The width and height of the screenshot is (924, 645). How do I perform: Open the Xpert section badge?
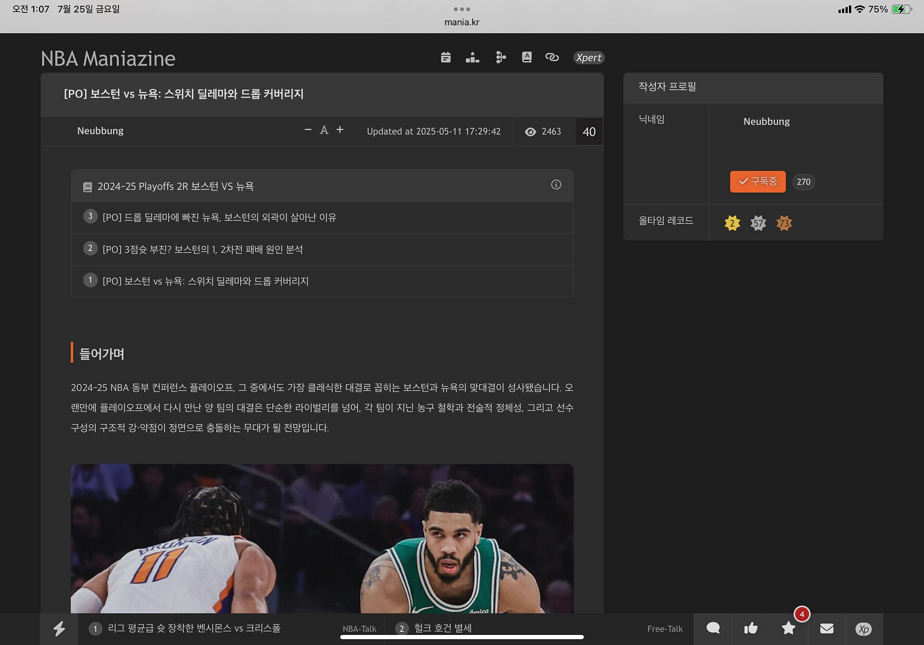(589, 58)
